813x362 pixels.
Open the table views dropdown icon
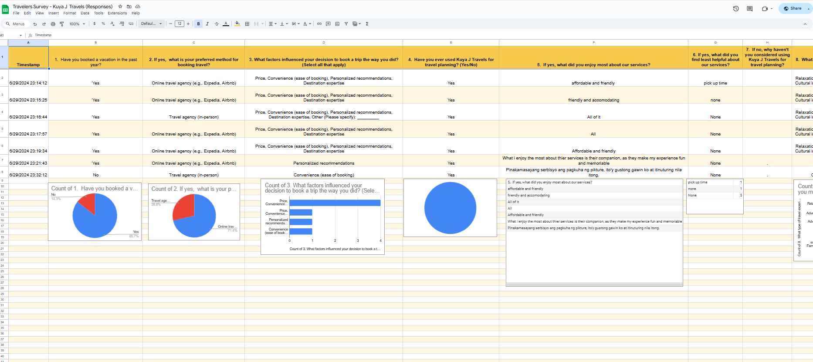(356, 24)
